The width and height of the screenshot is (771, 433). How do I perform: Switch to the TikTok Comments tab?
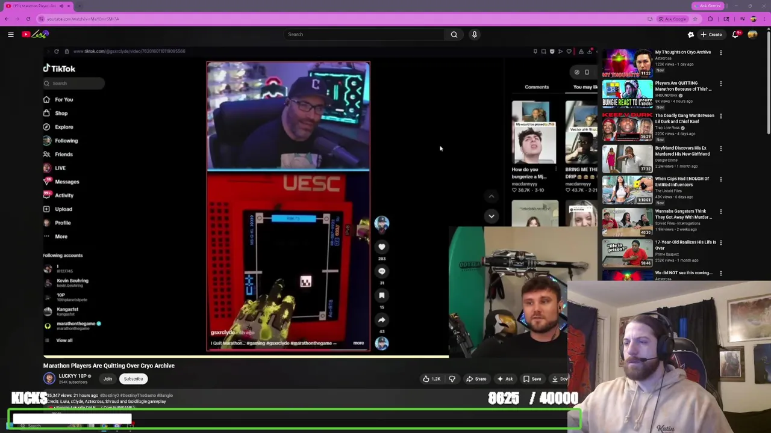click(537, 87)
